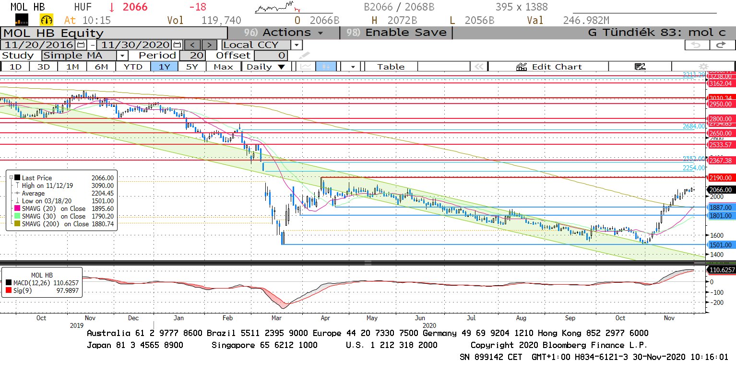Select the 1Y range tab
This screenshot has width=736, height=371.
(x=164, y=67)
